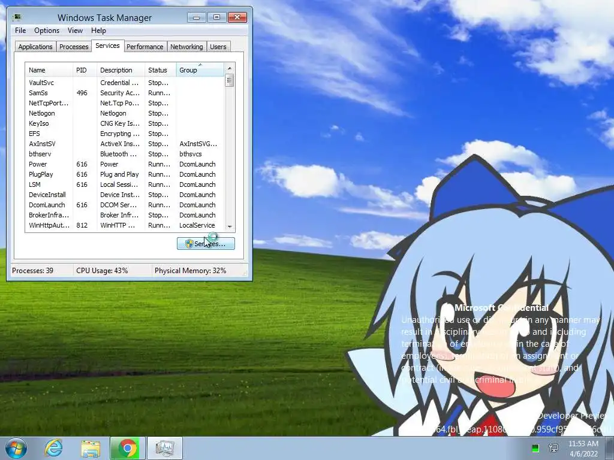Sort by the Group column header

click(x=200, y=70)
